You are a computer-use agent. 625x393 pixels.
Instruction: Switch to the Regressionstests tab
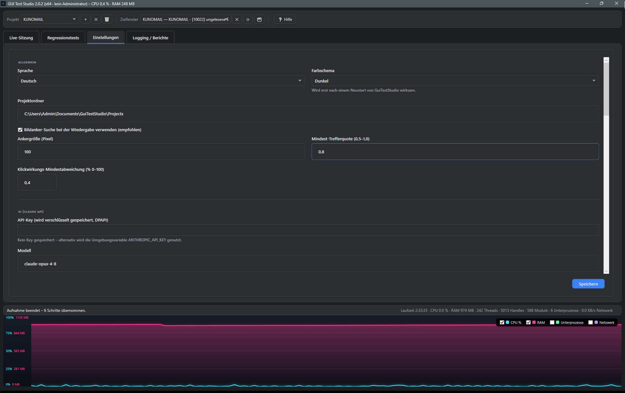click(63, 38)
